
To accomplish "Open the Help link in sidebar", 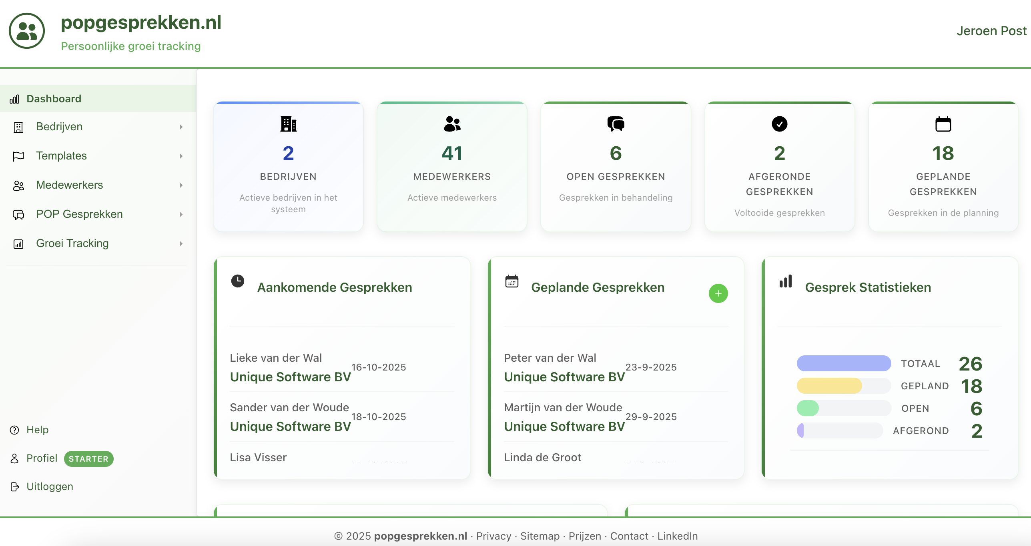I will pos(37,430).
